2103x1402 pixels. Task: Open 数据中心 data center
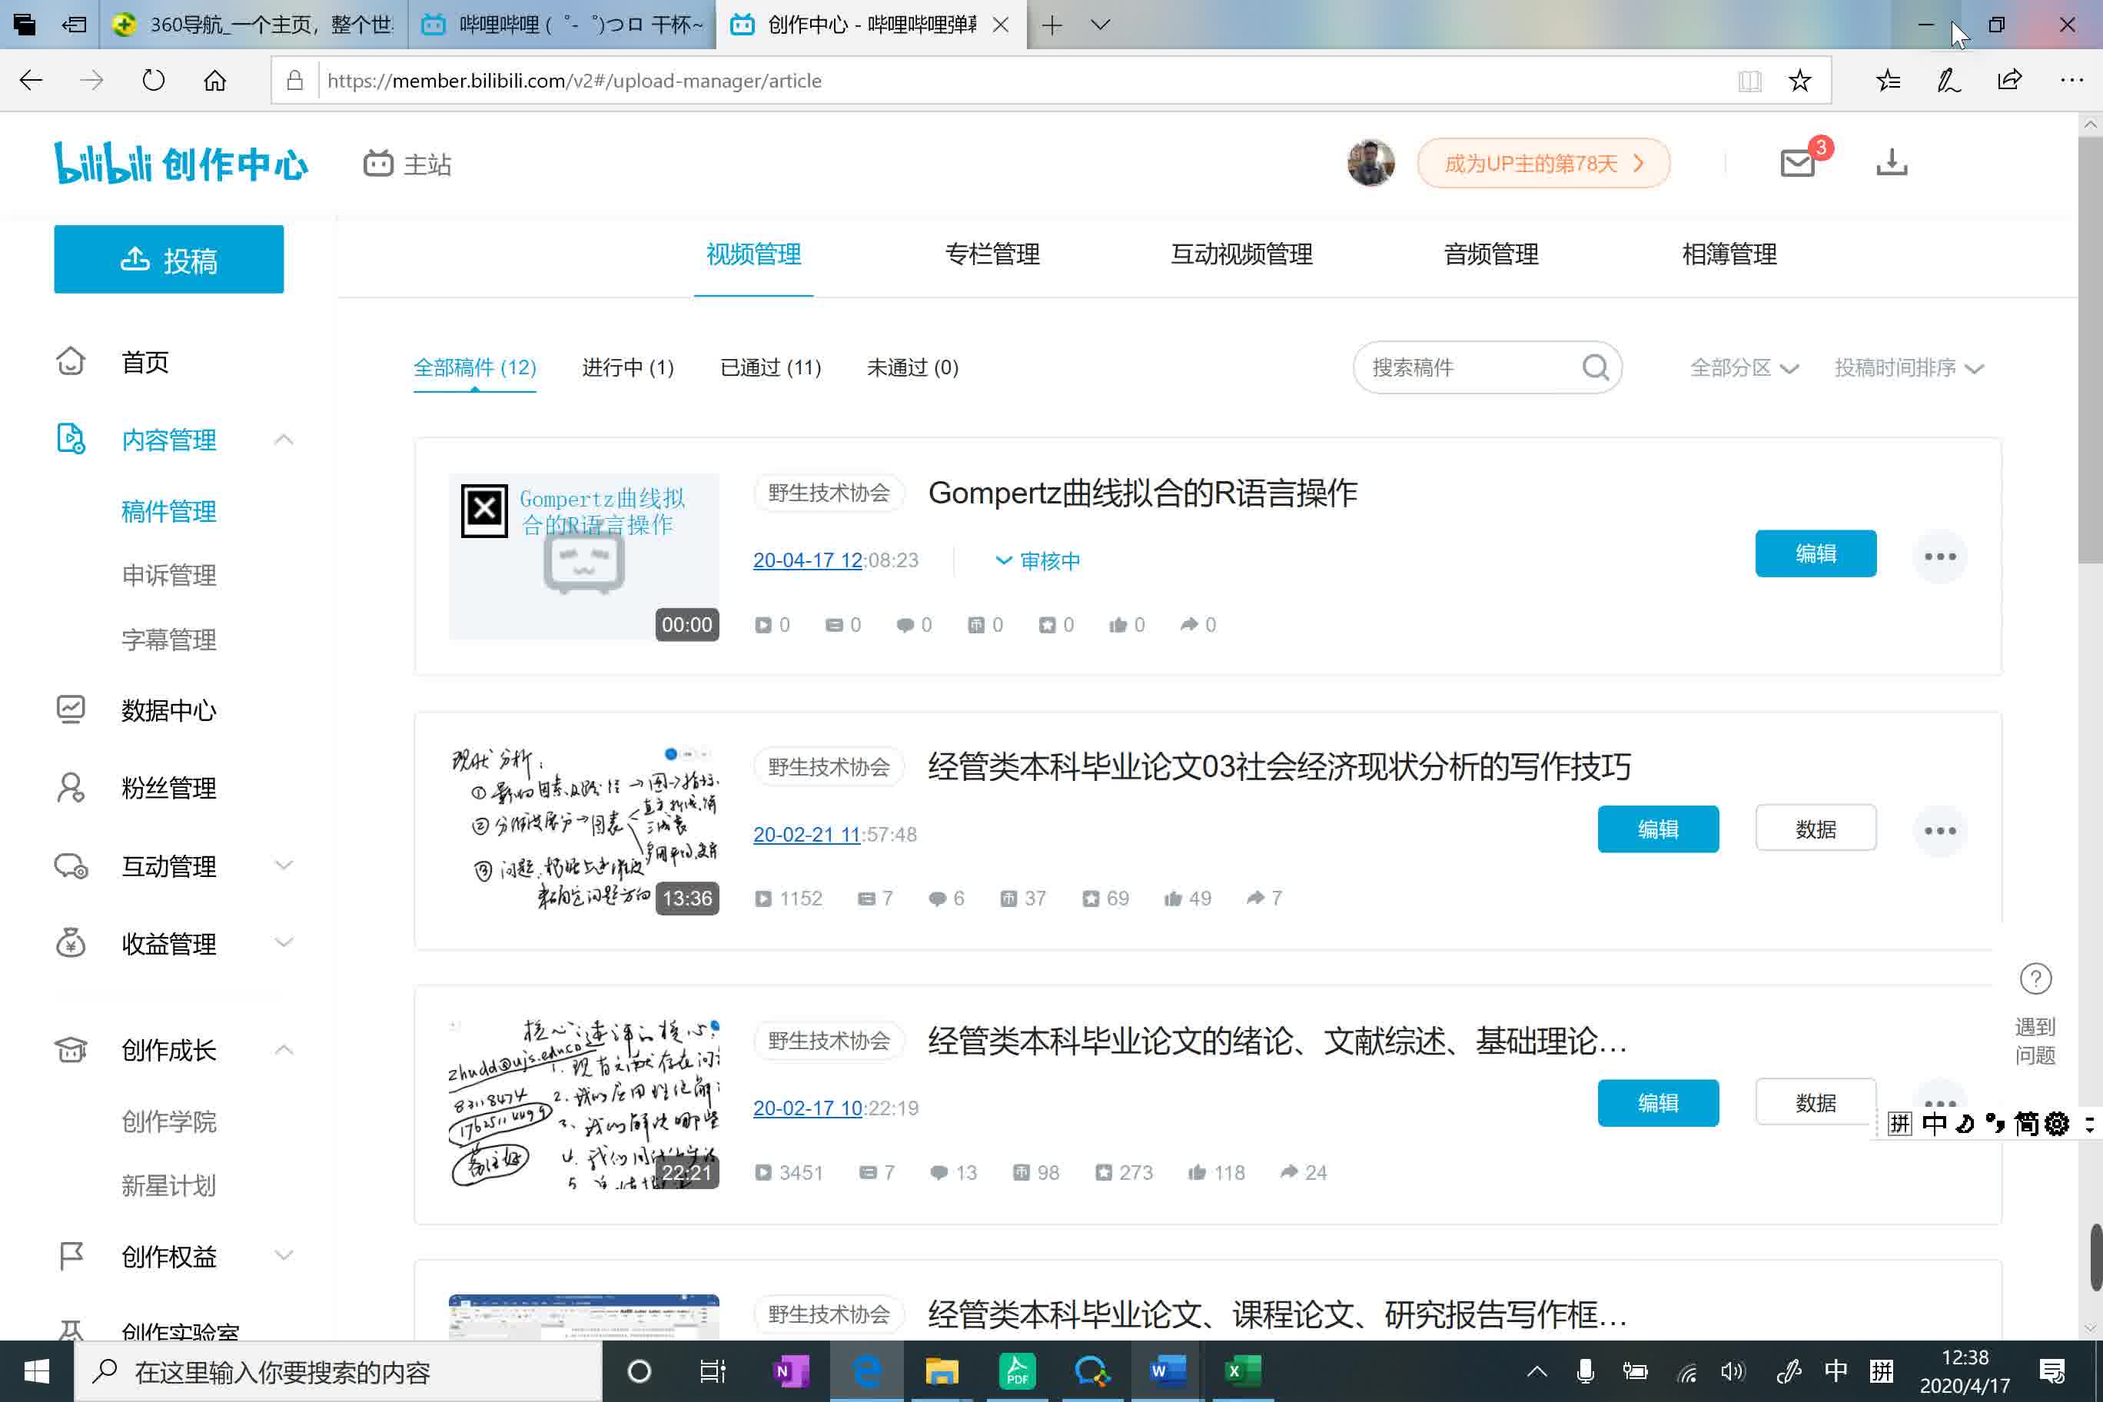171,709
